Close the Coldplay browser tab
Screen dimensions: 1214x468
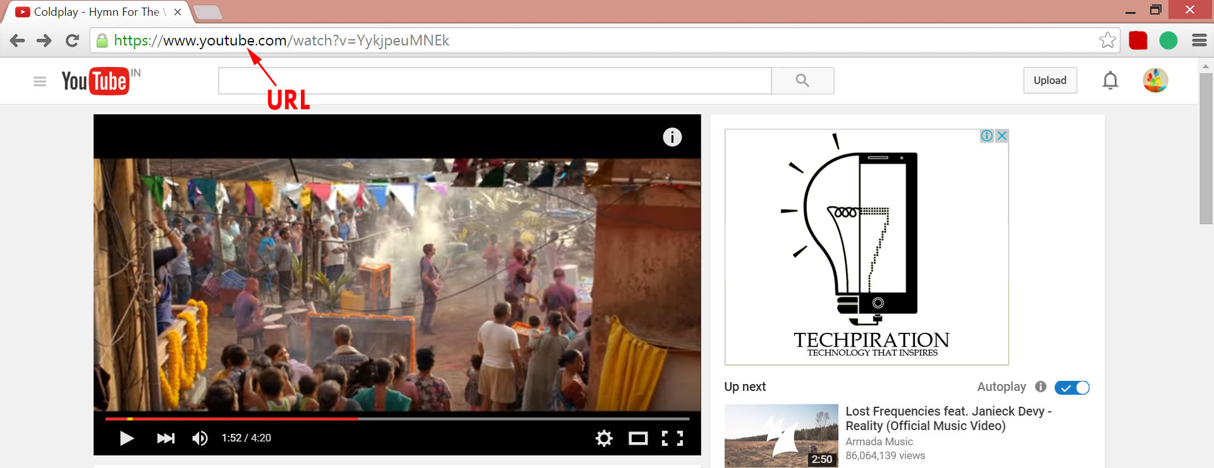tap(178, 12)
